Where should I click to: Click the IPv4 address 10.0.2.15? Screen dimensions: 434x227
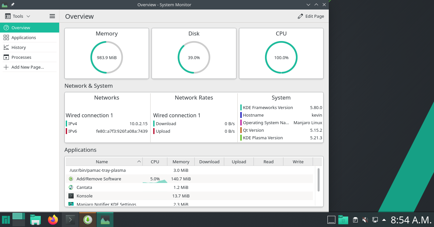click(138, 124)
